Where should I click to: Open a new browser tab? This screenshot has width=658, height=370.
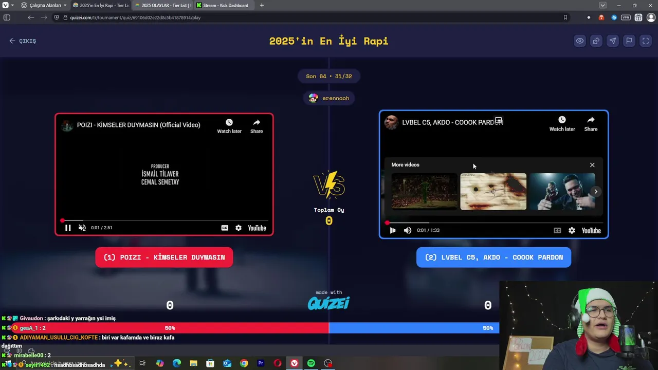tap(262, 5)
